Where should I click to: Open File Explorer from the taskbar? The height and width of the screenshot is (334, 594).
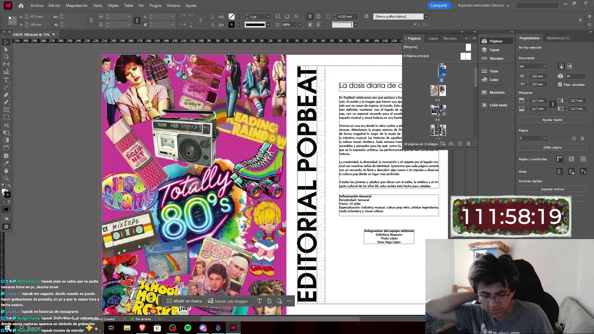127,328
